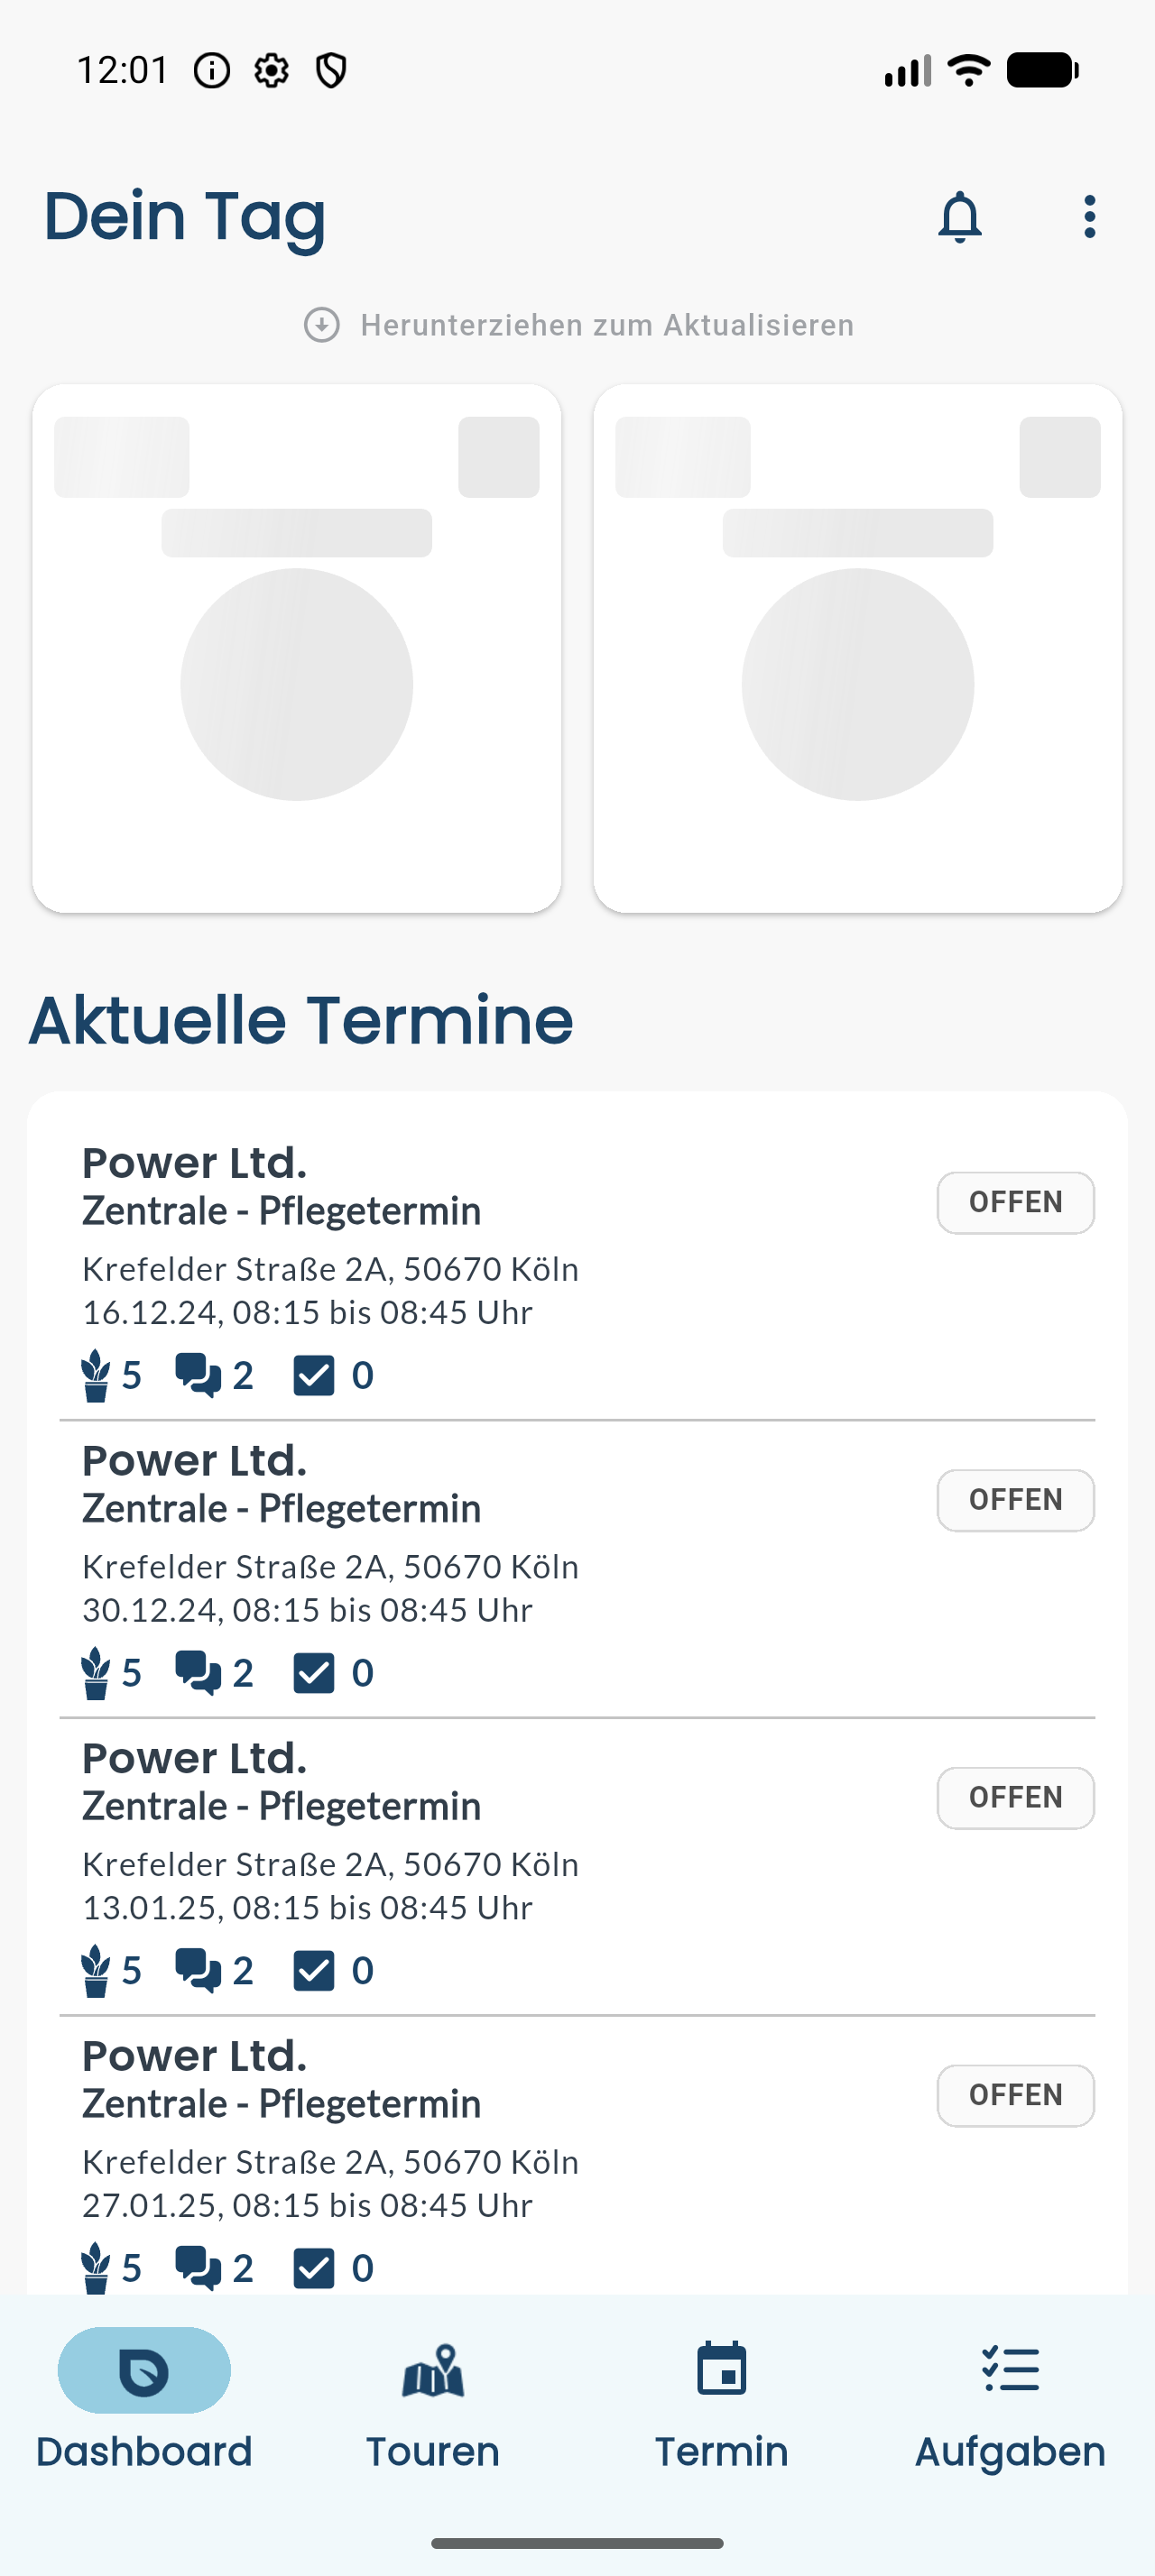Image resolution: width=1155 pixels, height=2576 pixels.
Task: Open the right loading summary card
Action: [857, 648]
